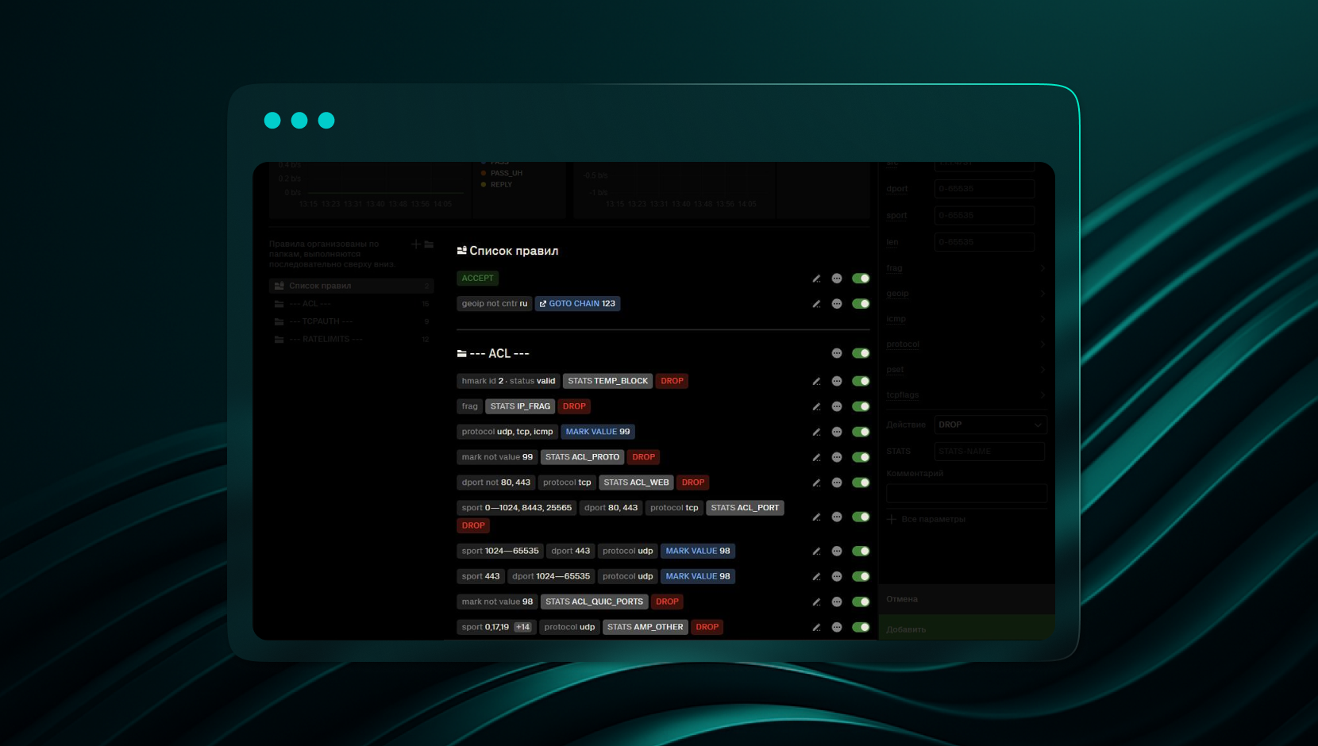Screen dimensions: 1318x746
Task: Focus the STATS-NAME input field
Action: click(989, 452)
